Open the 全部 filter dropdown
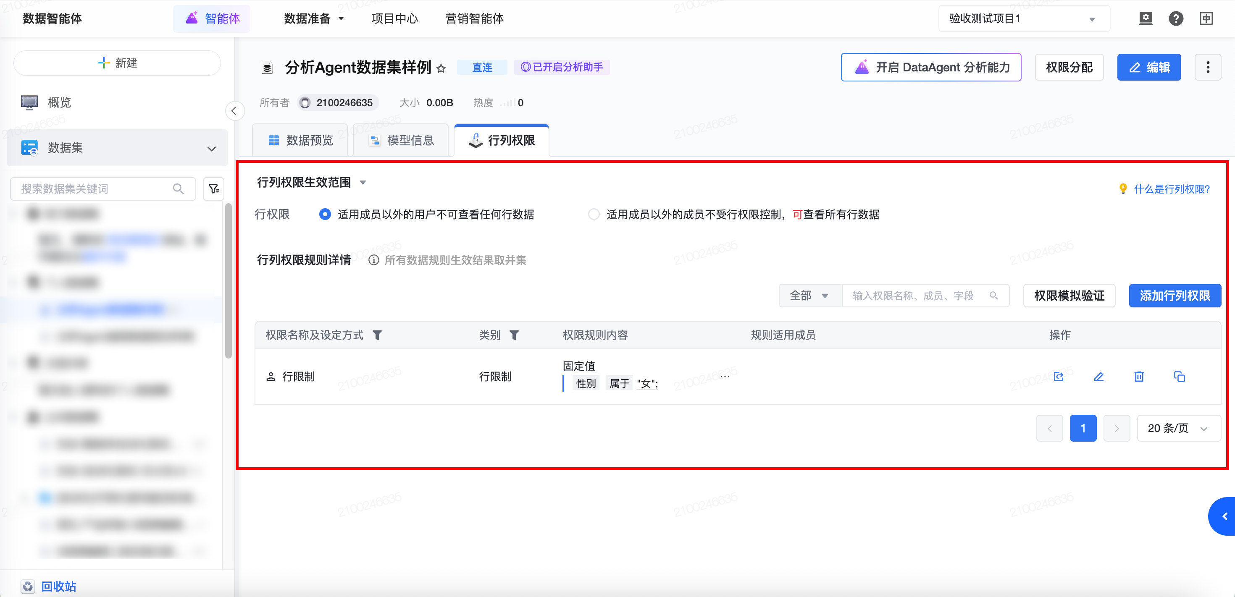The image size is (1235, 597). click(x=809, y=296)
